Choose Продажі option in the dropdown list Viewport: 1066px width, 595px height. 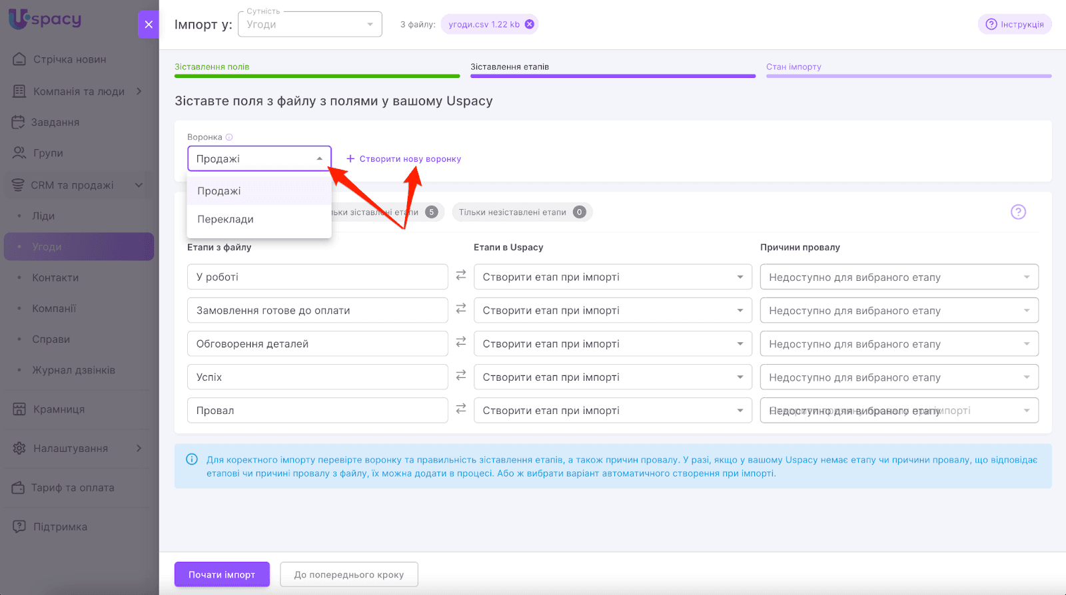pos(219,191)
